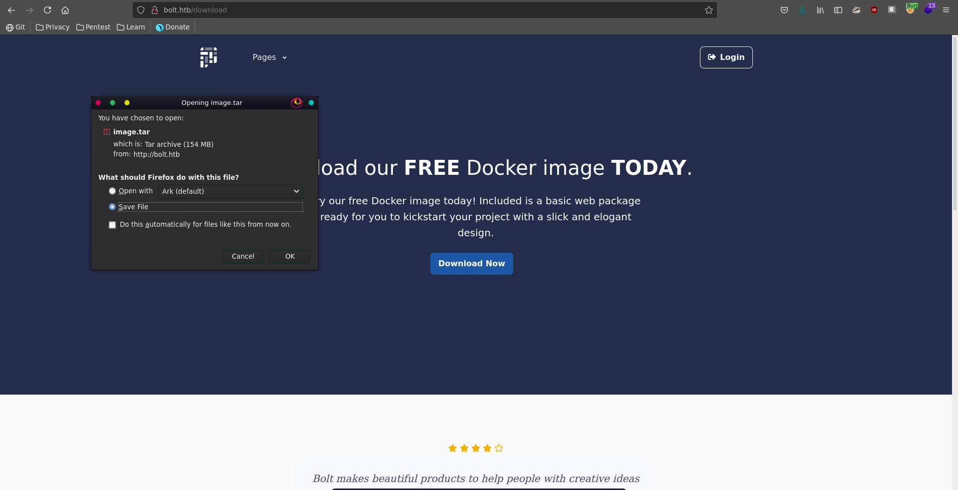Show the Library history and bookmarks icon
This screenshot has height=490, width=958.
820,10
